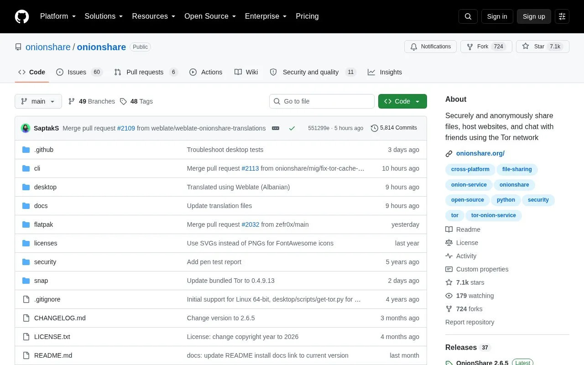Open the Platform dropdown menu
This screenshot has width=584, height=365.
point(57,16)
